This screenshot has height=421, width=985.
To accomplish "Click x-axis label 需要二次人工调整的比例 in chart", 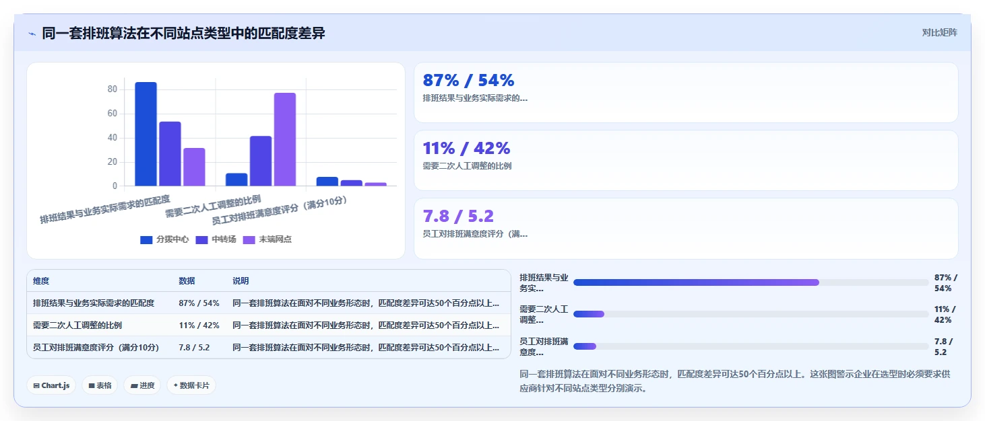I will click(x=214, y=206).
